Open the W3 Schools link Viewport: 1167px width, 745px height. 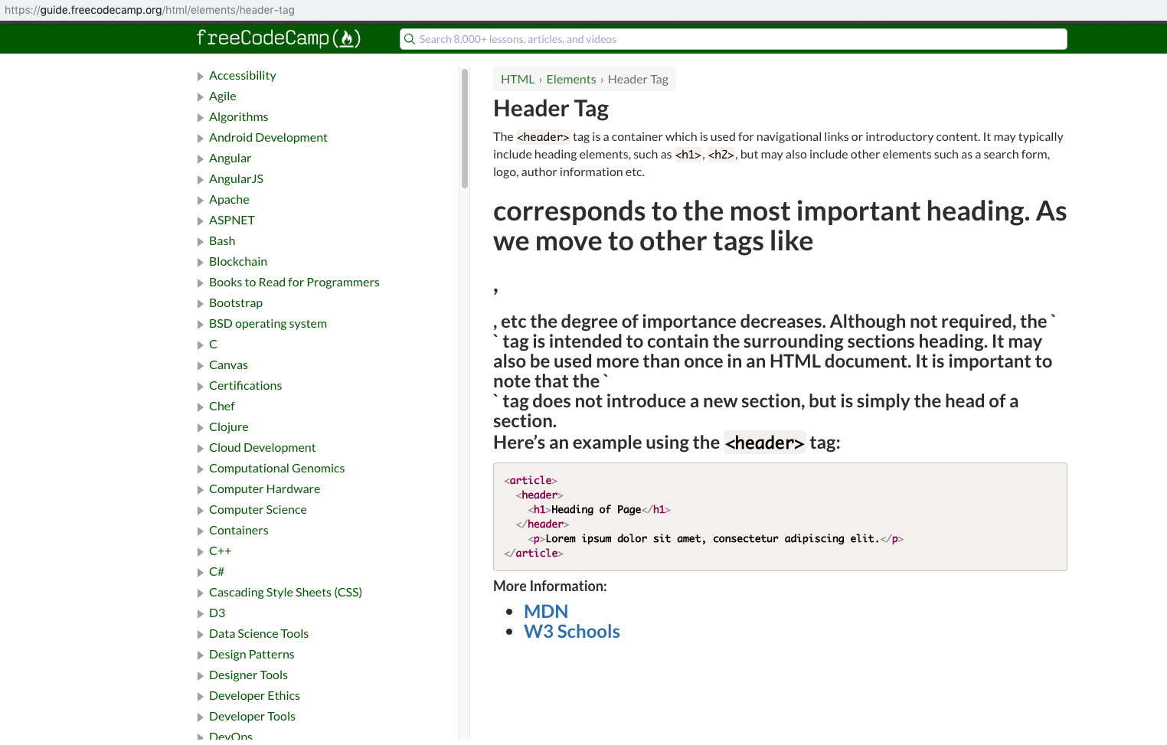click(572, 631)
